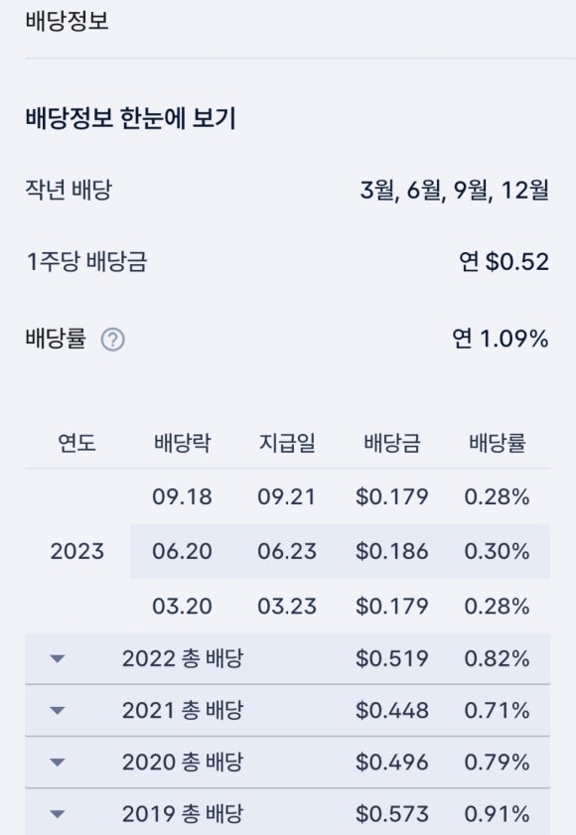Screen dimensions: 576x835
Task: Click the 배당금 column header
Action: [x=392, y=443]
